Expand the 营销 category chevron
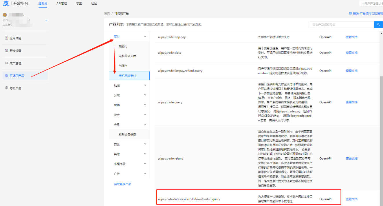 [145, 105]
